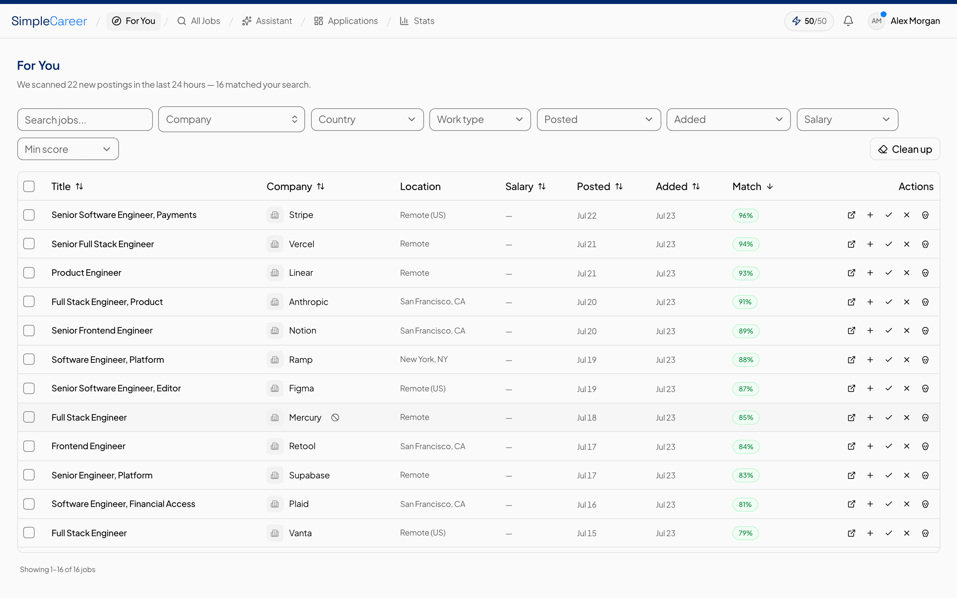Check the Senior Software Engineer, Payments row
This screenshot has height=598, width=957.
(x=29, y=215)
